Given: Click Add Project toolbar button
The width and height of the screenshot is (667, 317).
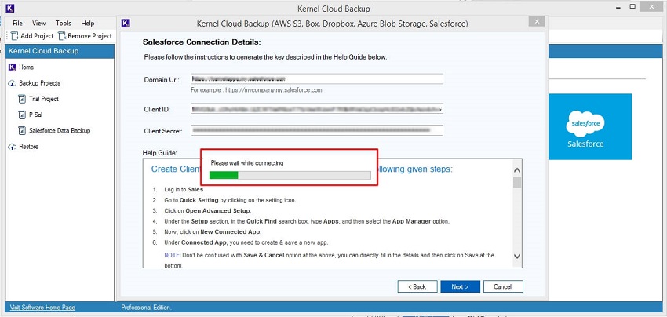Looking at the screenshot, I should pos(32,36).
